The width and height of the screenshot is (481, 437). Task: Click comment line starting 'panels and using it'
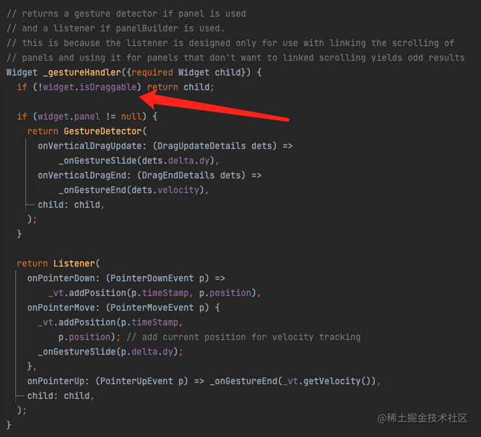(236, 58)
